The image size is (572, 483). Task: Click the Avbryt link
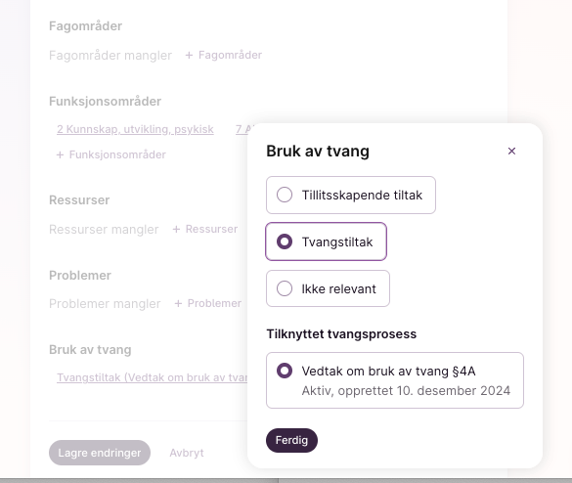coord(187,453)
